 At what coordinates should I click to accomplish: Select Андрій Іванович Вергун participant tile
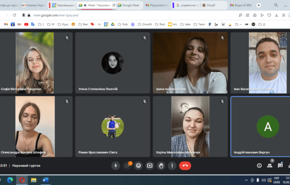tap(260, 127)
